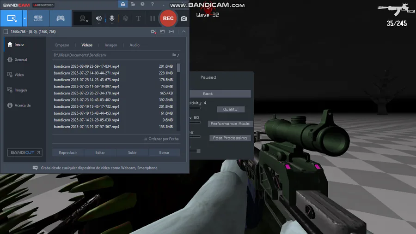Image resolution: width=416 pixels, height=234 pixels.
Task: Select the screen recording mode icon
Action: 12,18
